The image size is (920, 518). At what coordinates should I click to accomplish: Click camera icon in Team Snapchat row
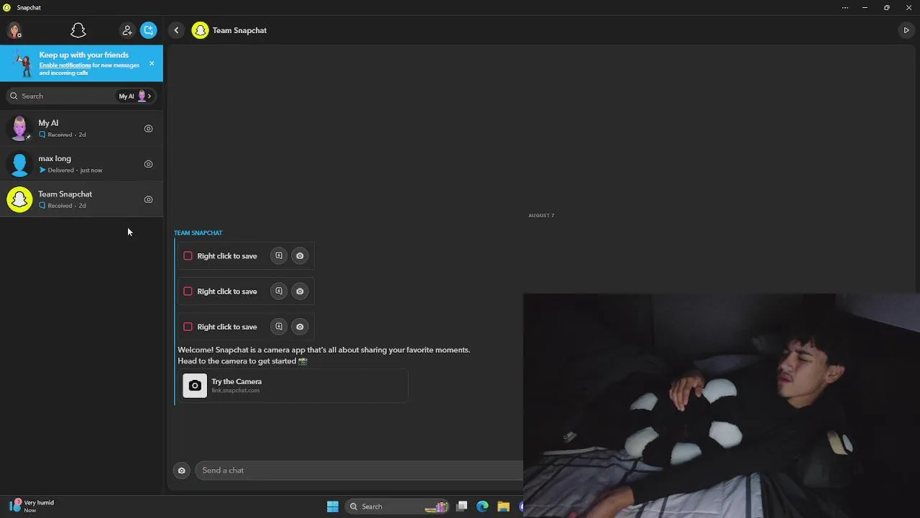(x=148, y=199)
